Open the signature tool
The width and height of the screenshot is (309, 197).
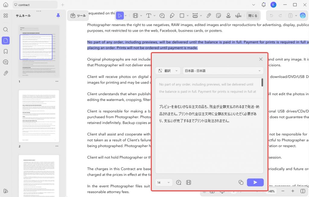pos(238,16)
